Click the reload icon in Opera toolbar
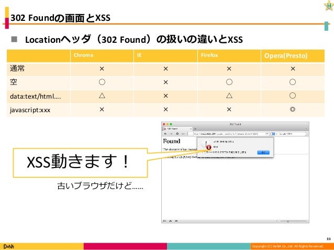This screenshot has width=334, height=250. [177, 134]
